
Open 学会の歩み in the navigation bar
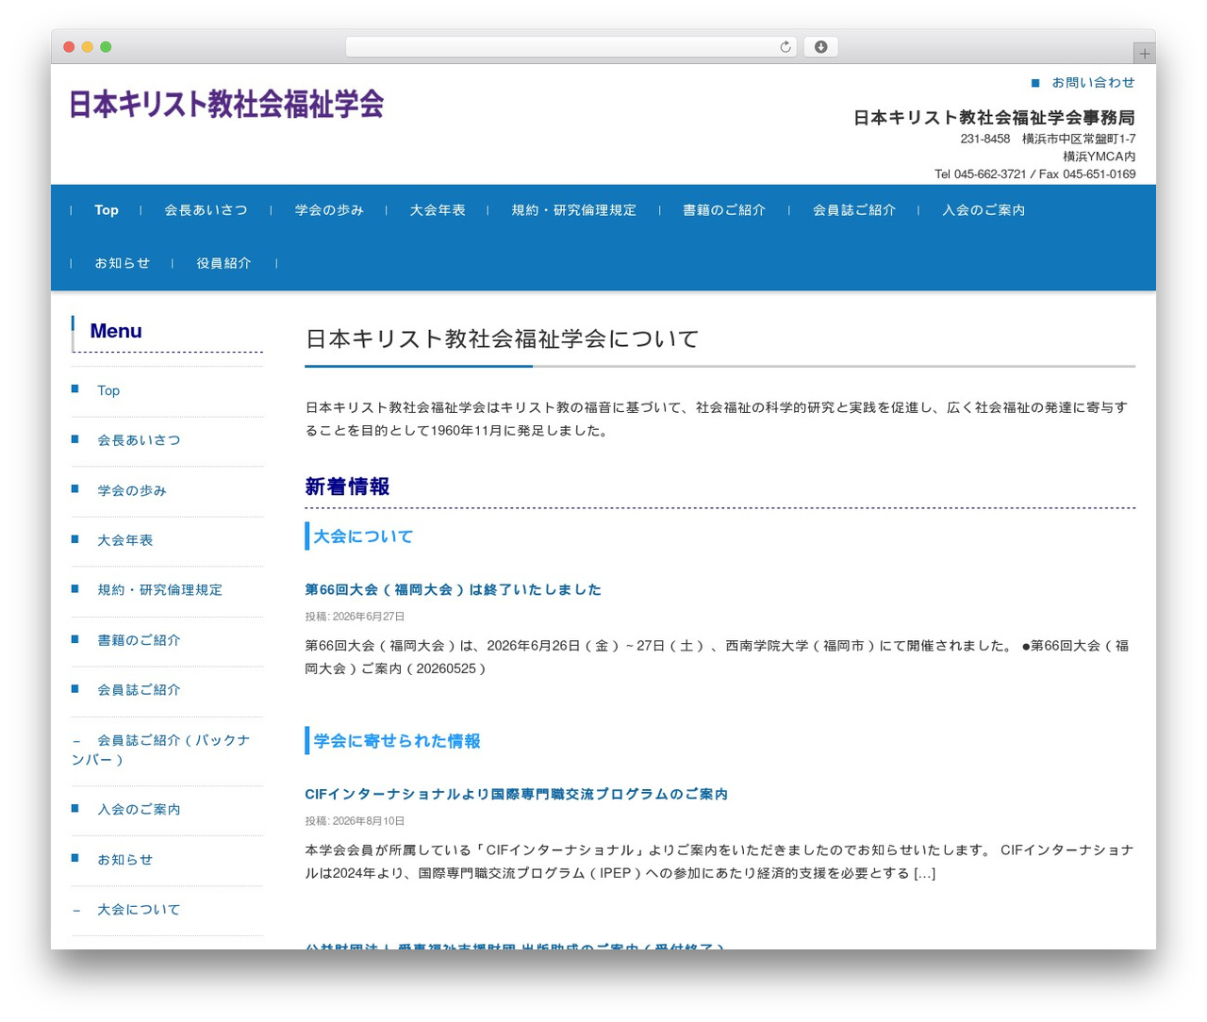point(329,210)
